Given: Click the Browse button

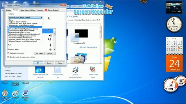Looking at the screenshot, I should pyautogui.click(x=51, y=53).
